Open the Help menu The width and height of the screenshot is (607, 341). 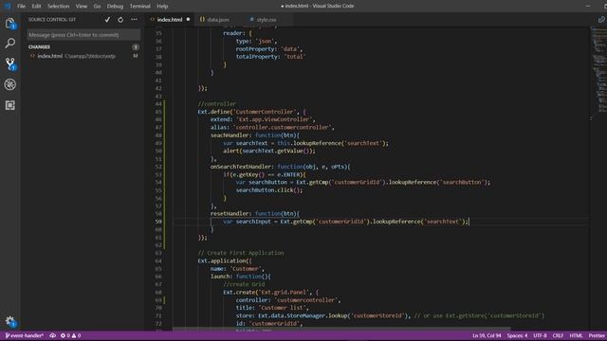coord(162,6)
